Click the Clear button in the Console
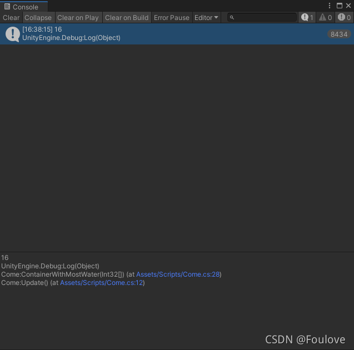This screenshot has height=350, width=354. [x=11, y=18]
